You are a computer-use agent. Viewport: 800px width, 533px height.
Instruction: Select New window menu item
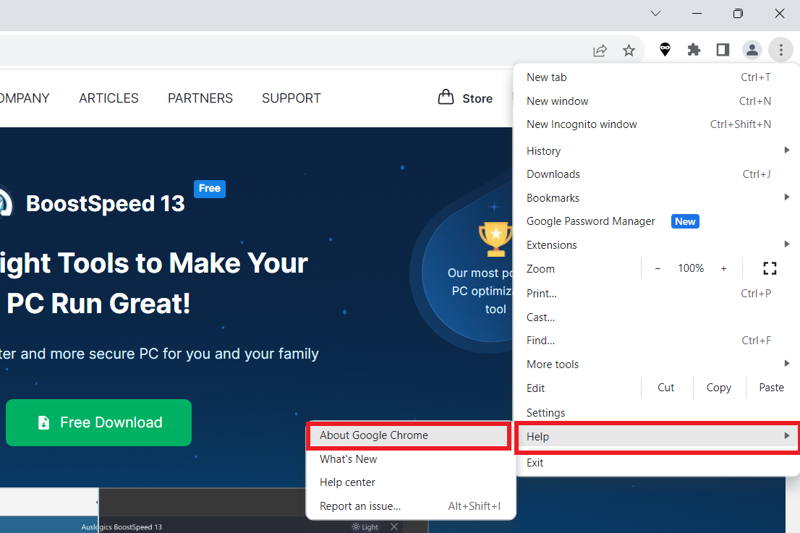tap(656, 101)
